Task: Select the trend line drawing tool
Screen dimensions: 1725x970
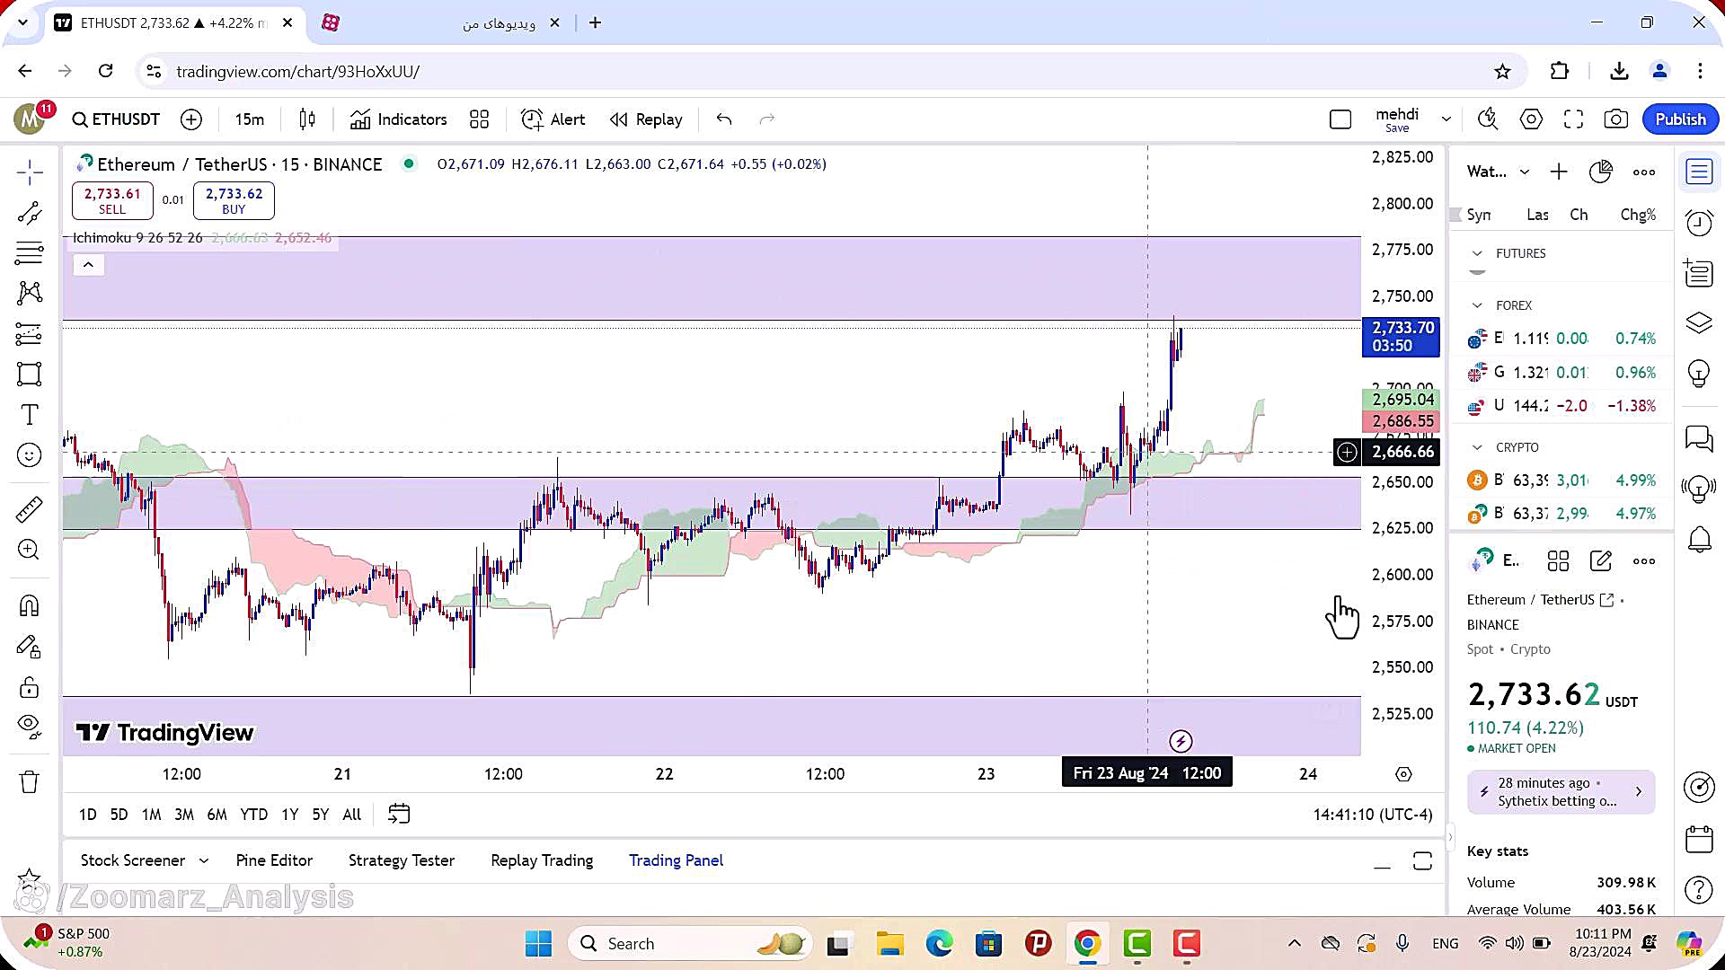Action: click(29, 213)
